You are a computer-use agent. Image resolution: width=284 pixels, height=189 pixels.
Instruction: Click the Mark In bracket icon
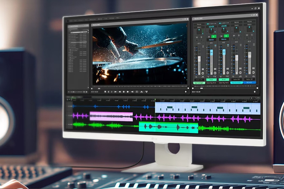109,92
